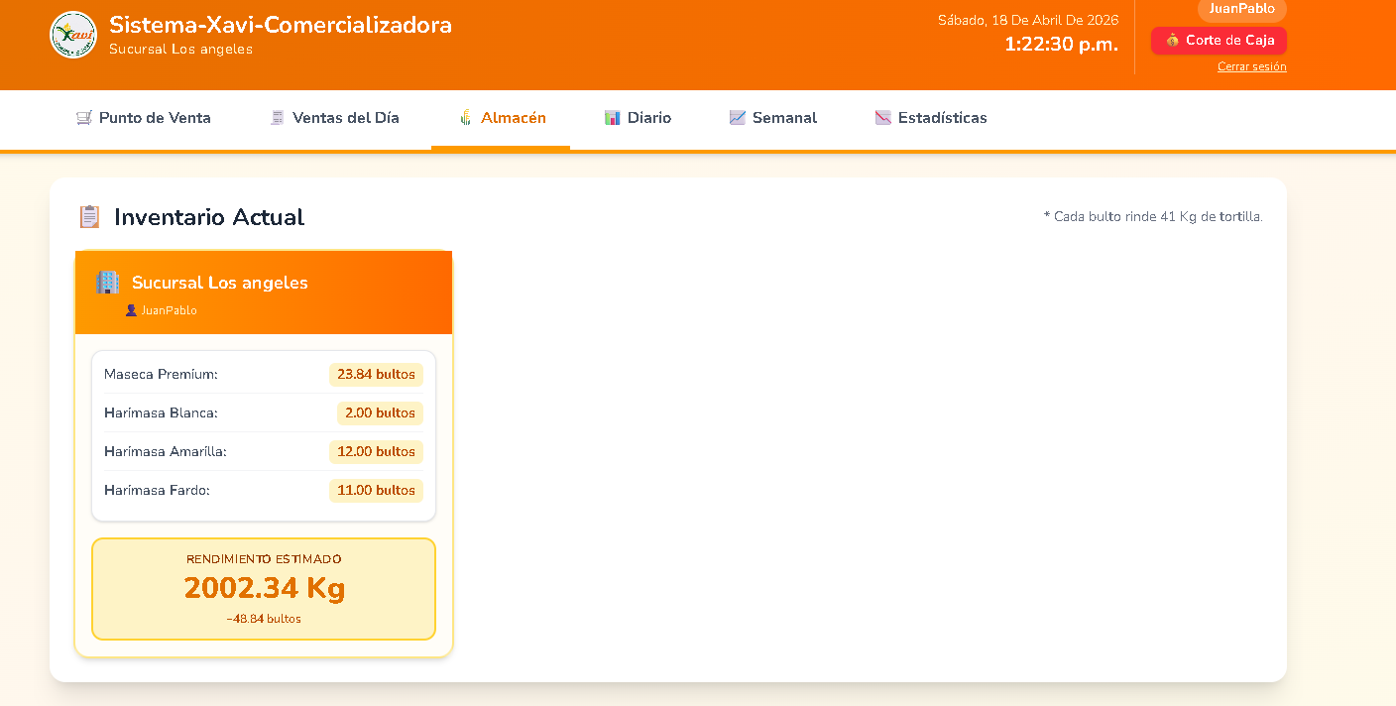Click the 2.00 bultos badge for Harimasa Blanca
1396x706 pixels.
(380, 413)
